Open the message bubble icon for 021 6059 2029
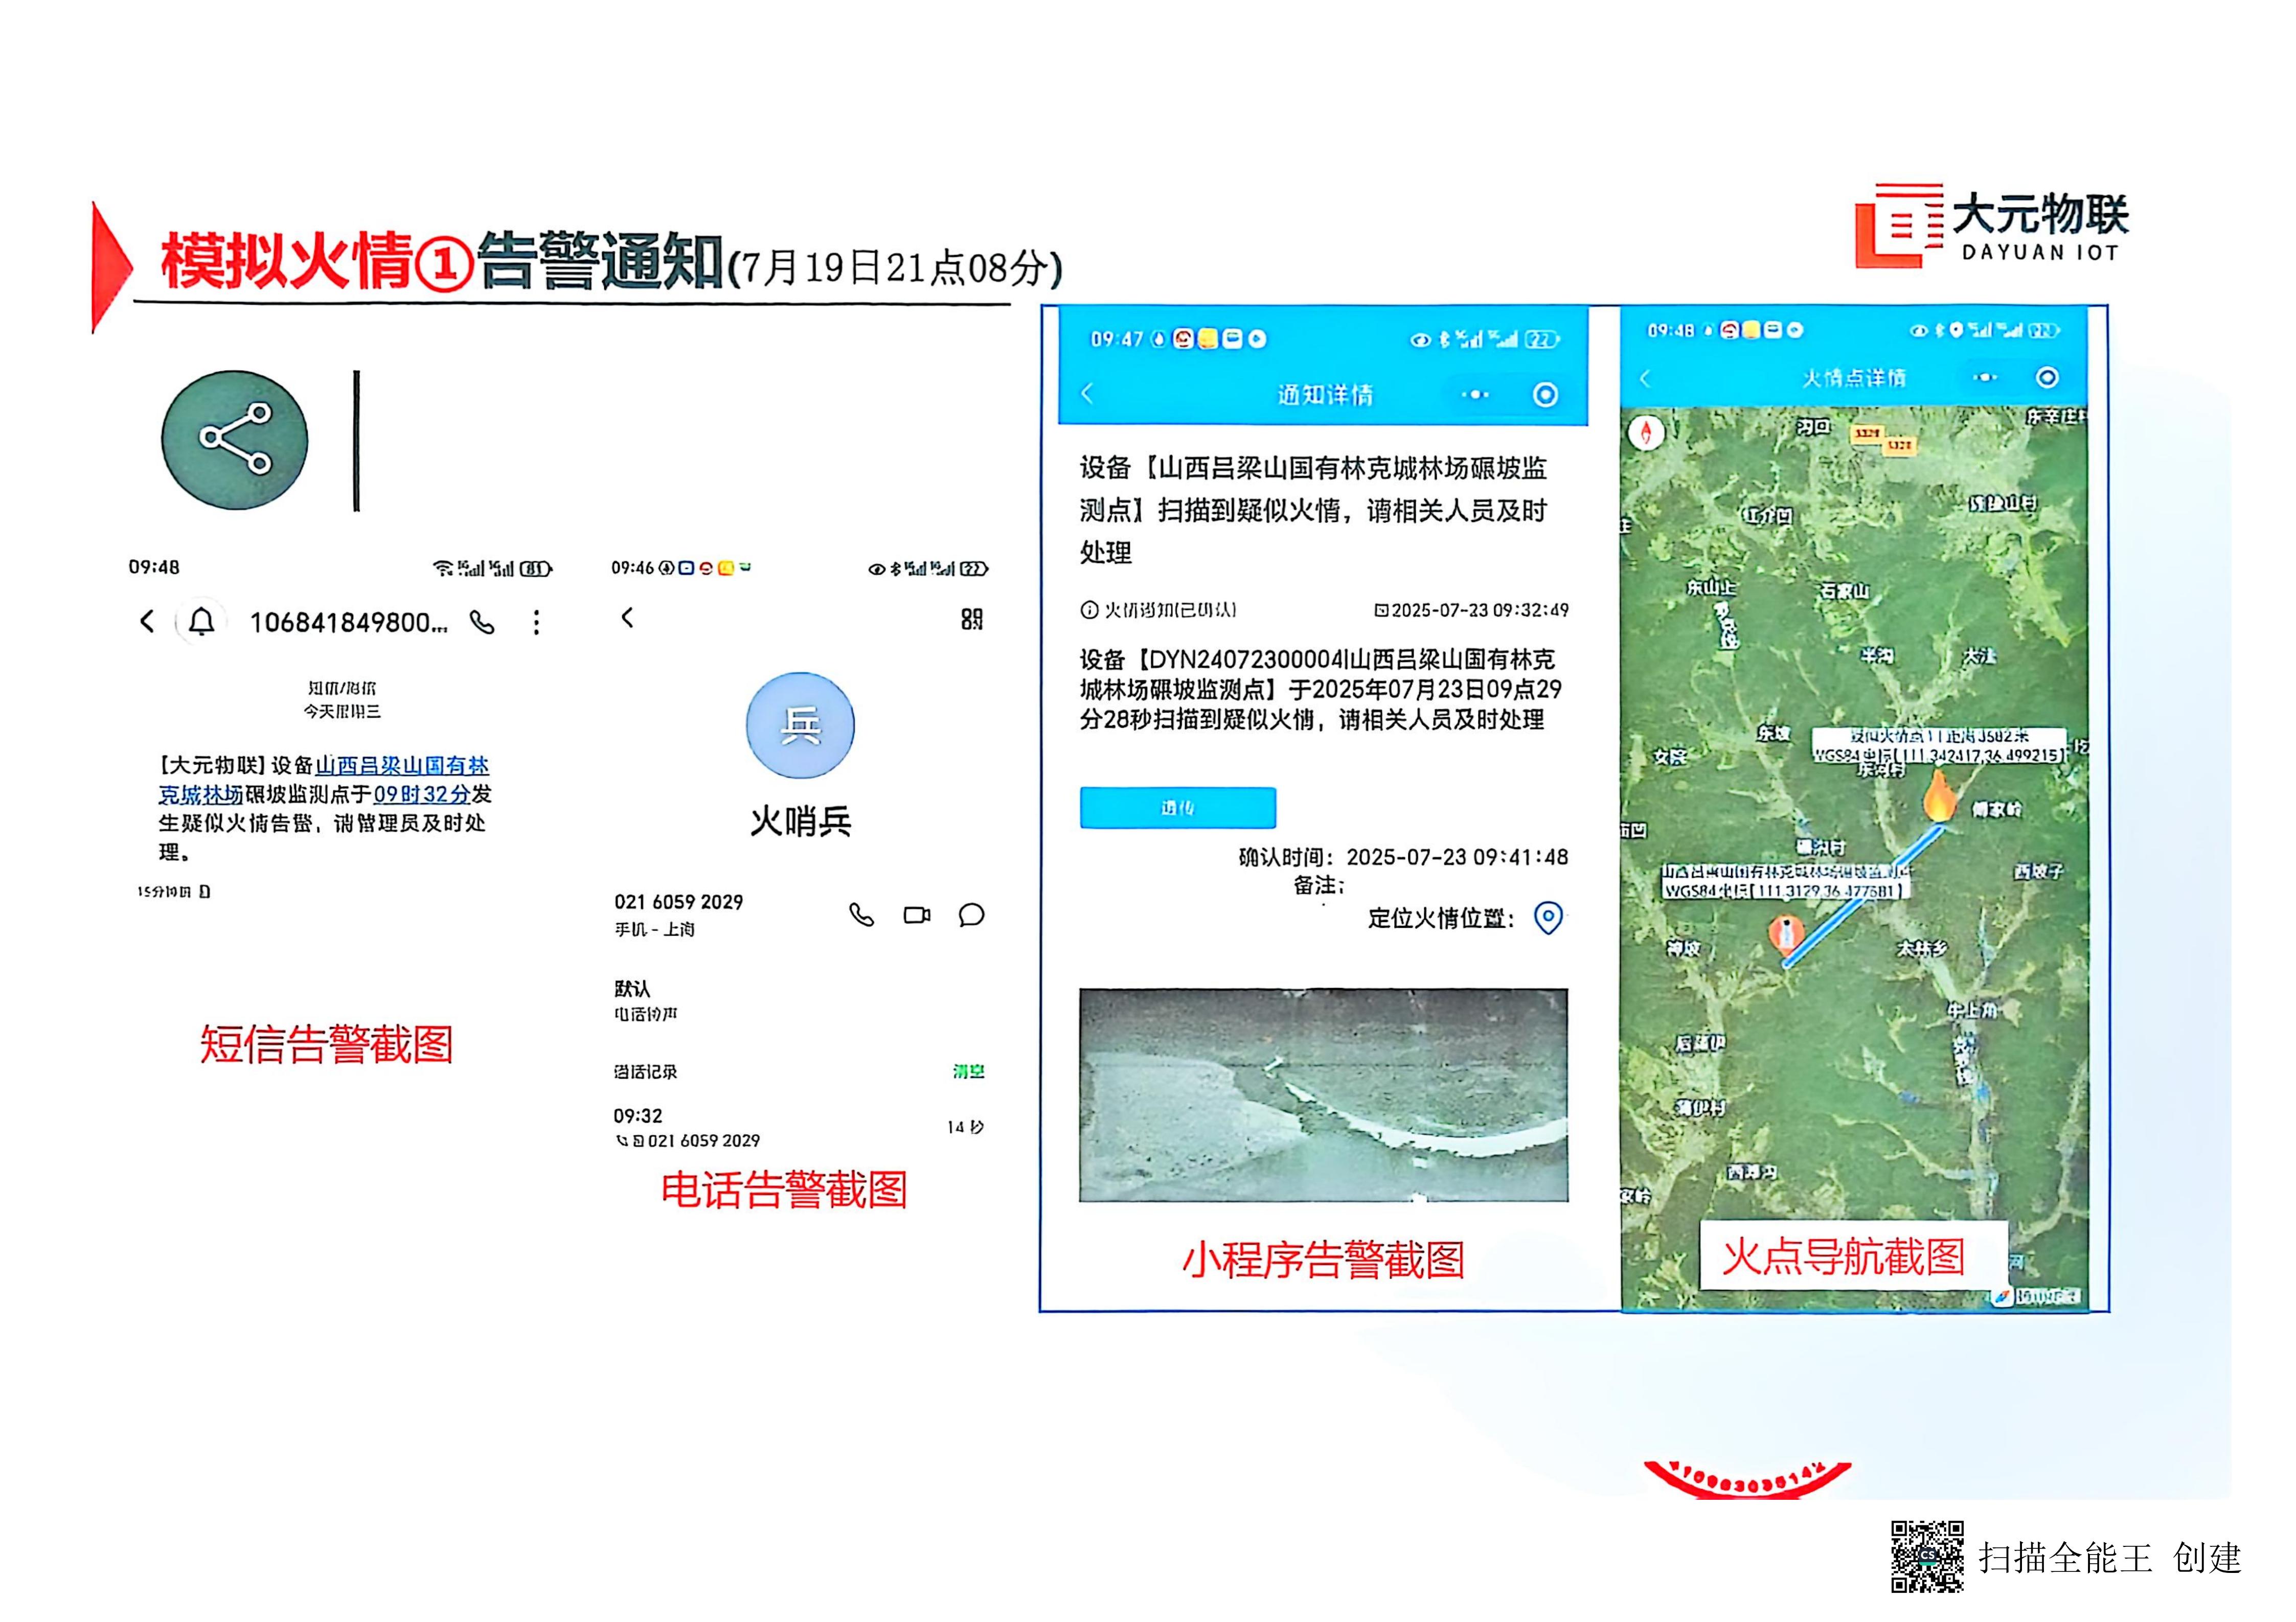The width and height of the screenshot is (2296, 1622). pyautogui.click(x=971, y=915)
